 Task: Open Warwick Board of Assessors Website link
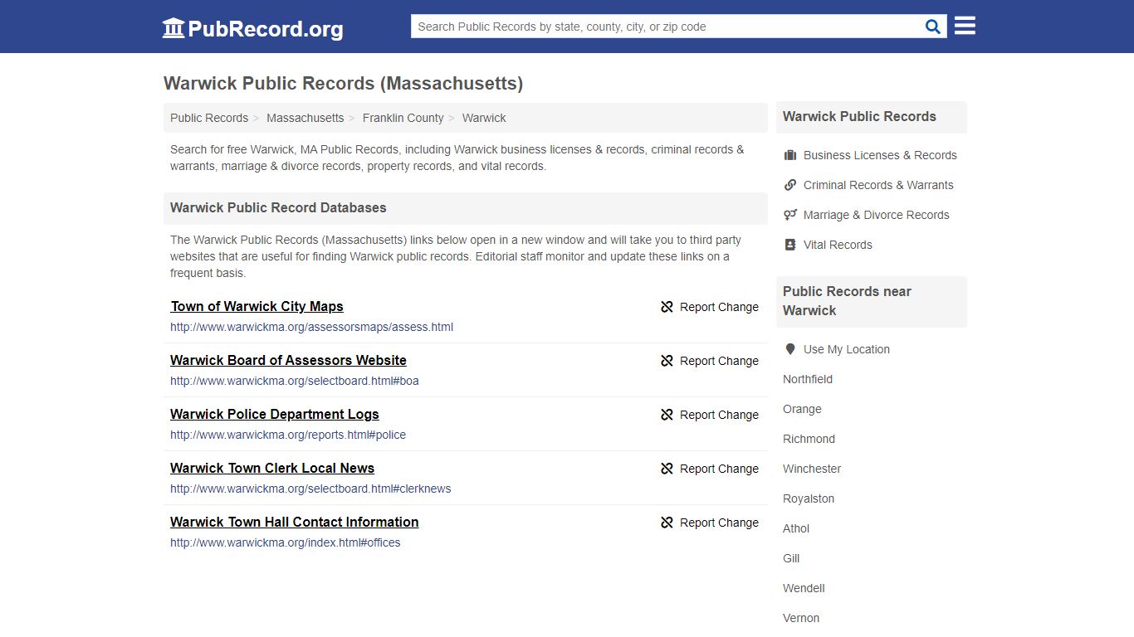click(x=288, y=360)
